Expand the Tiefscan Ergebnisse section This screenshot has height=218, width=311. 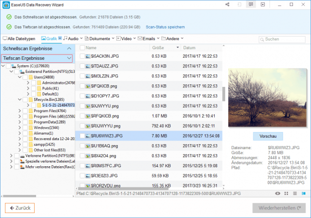click(69, 58)
